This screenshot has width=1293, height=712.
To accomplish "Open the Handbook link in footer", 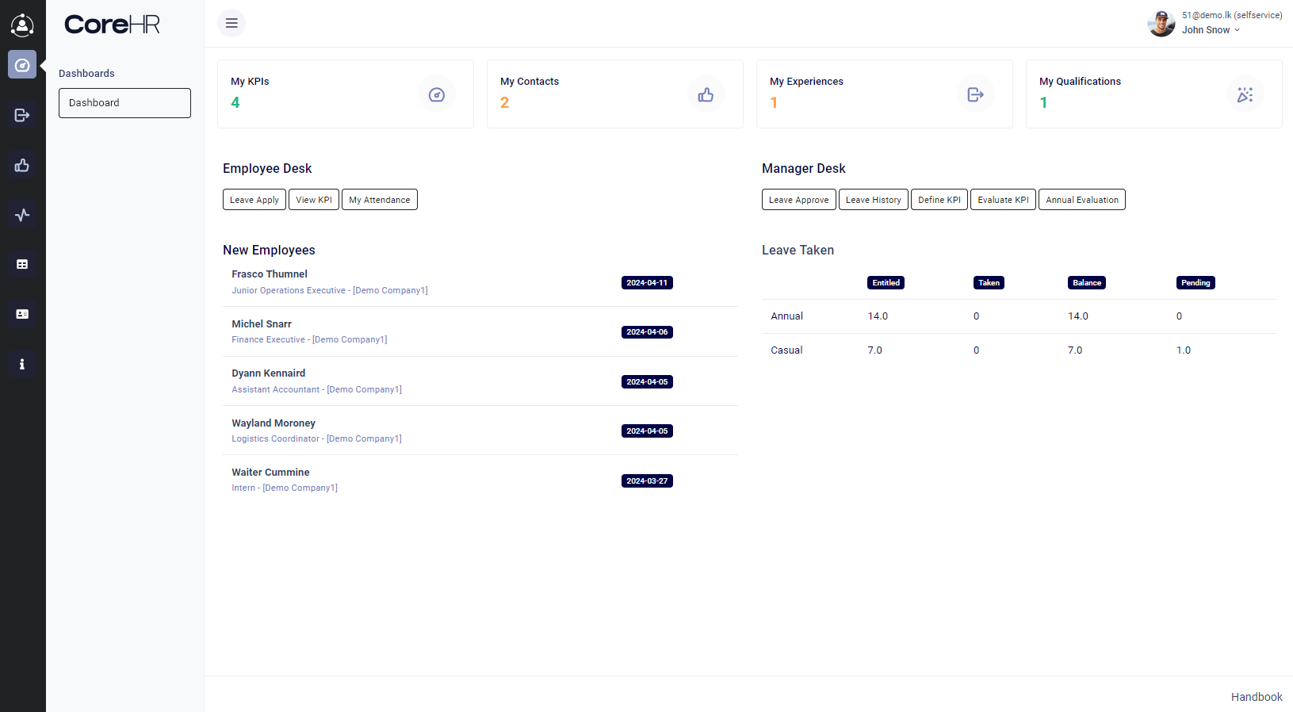I will pos(1256,697).
